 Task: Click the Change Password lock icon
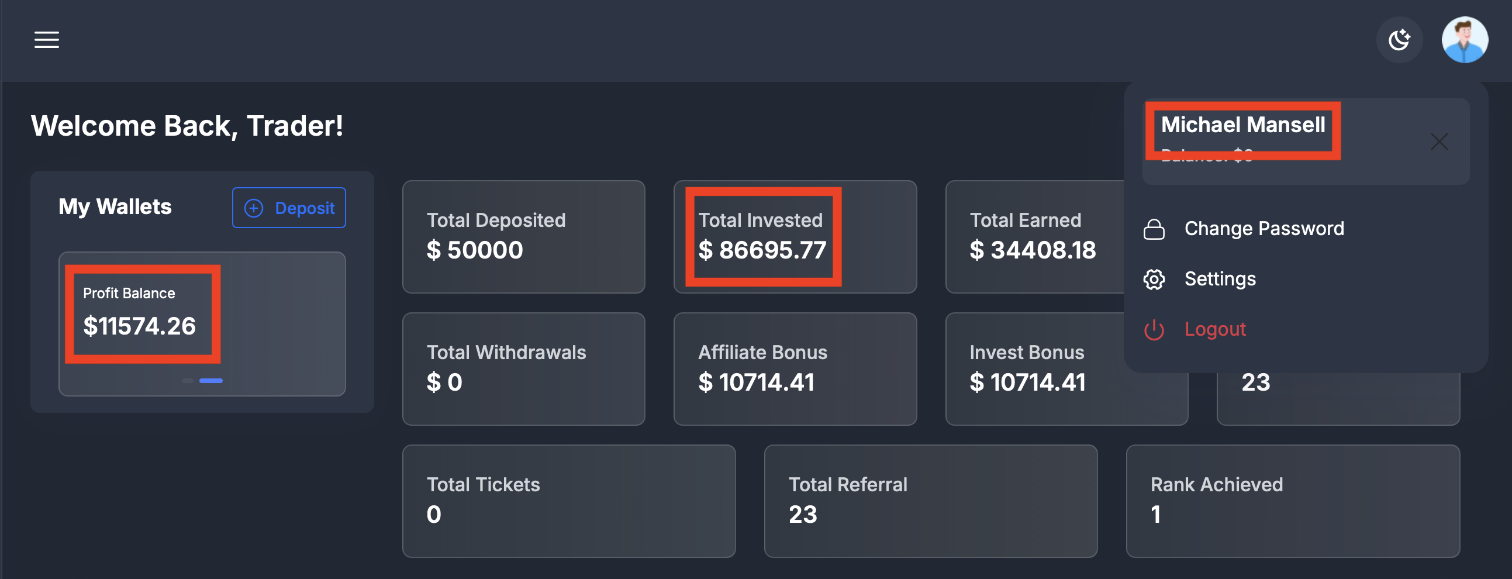1154,229
